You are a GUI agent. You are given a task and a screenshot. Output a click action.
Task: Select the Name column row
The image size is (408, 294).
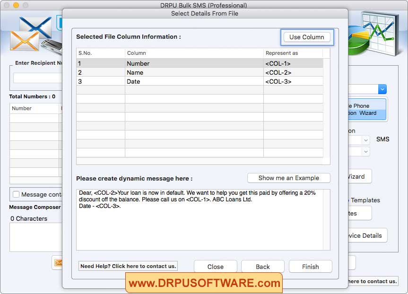coord(200,72)
